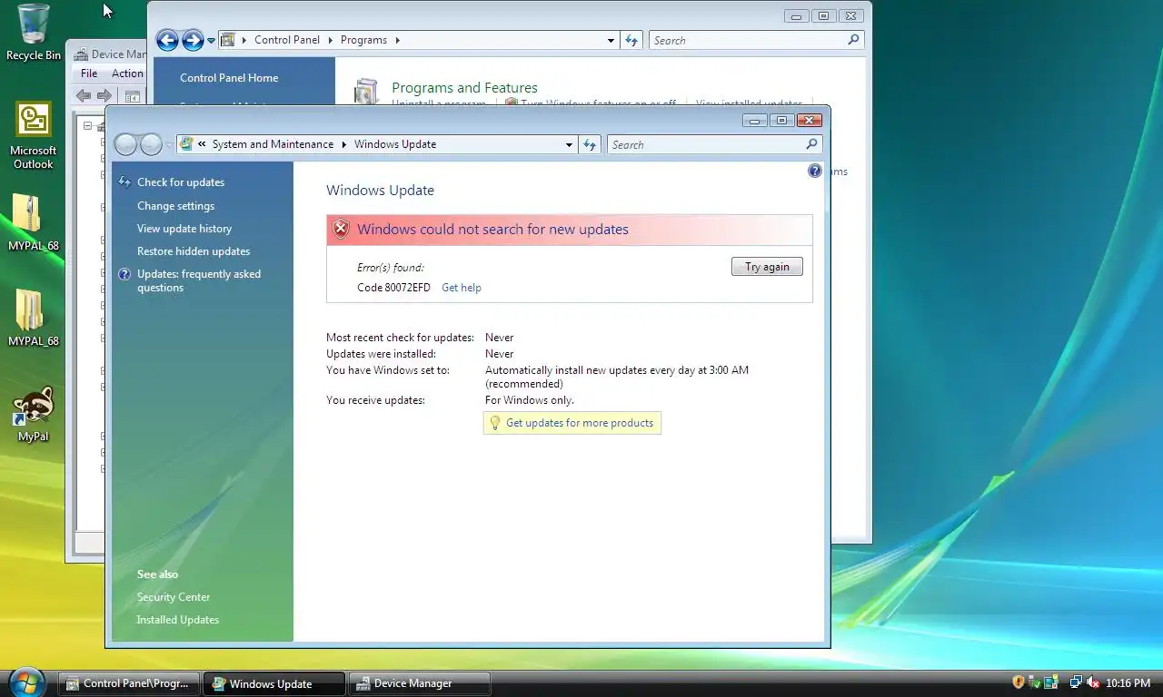
Task: Click Control Panel breadcrumb in Programs window
Action: click(x=287, y=40)
